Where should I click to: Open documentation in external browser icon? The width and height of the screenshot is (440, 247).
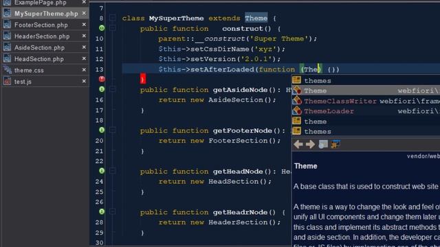point(322,144)
